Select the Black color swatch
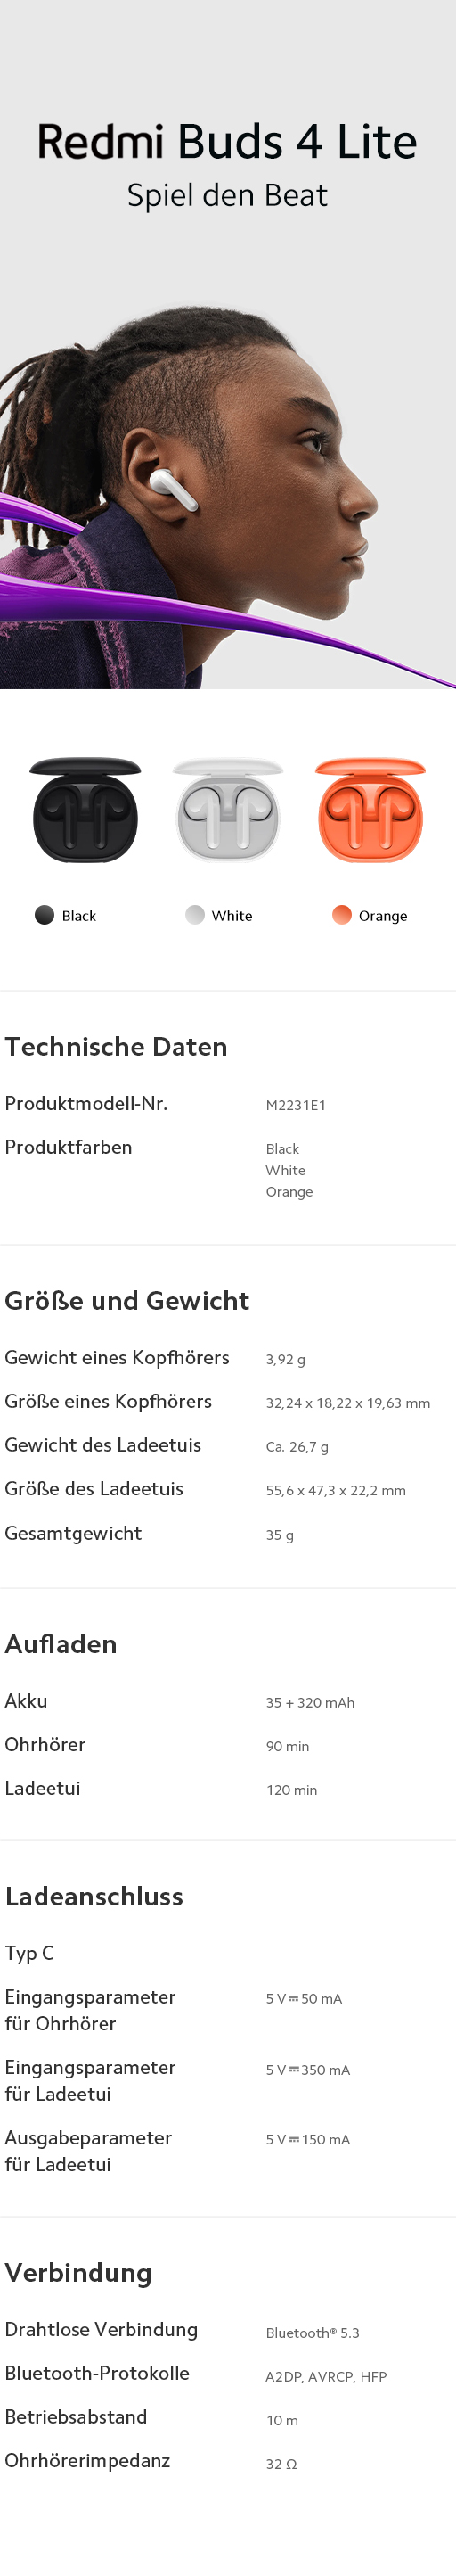 (44, 915)
